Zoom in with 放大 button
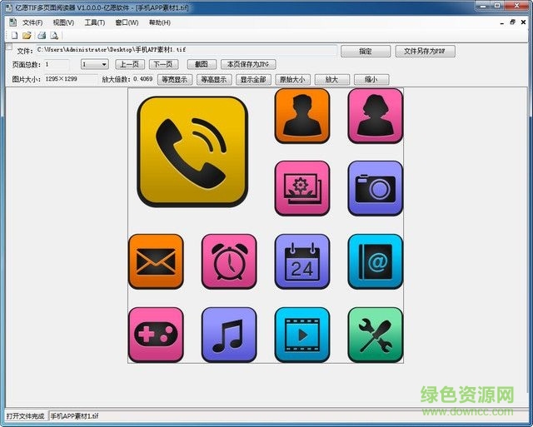 click(x=332, y=79)
